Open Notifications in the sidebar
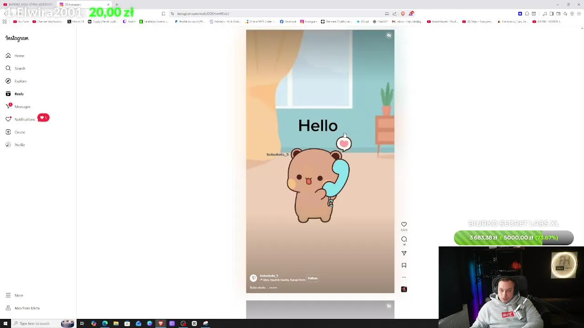This screenshot has height=328, width=584. [x=21, y=119]
